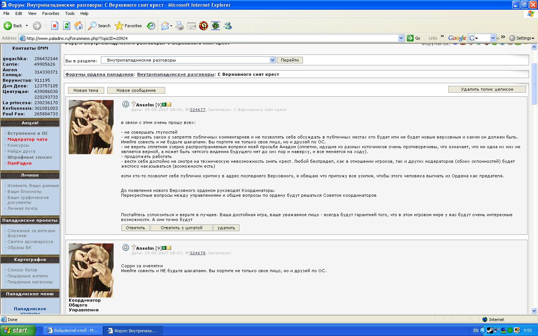Click the Mail envelope icon
Viewport: 538px width, 336px height.
165,26
